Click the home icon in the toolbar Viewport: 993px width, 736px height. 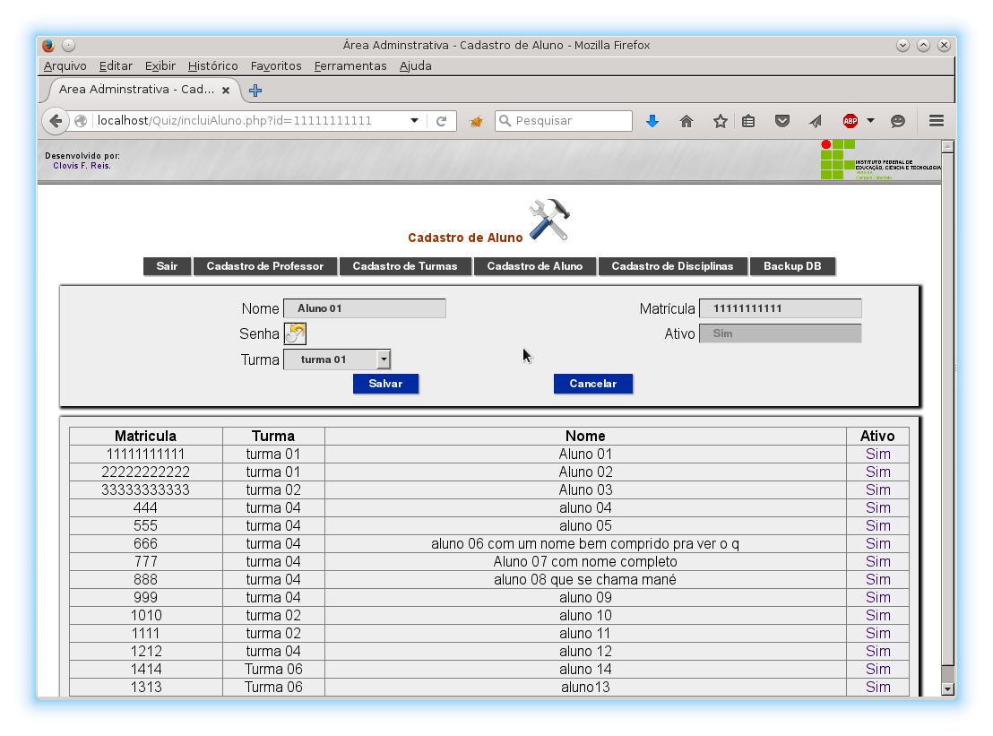click(x=686, y=120)
